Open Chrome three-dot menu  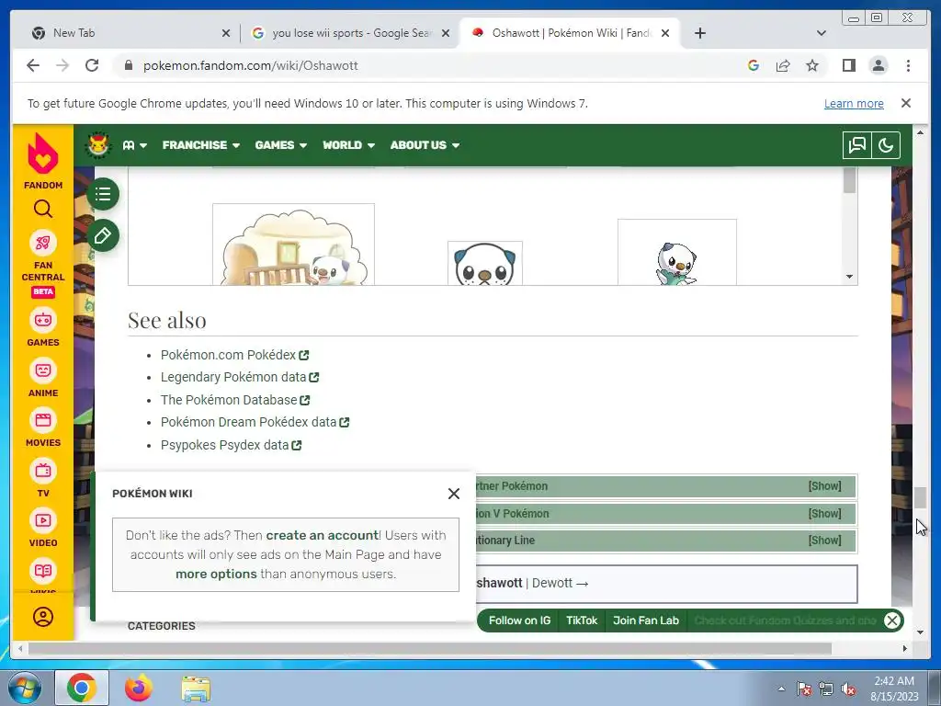pos(908,65)
